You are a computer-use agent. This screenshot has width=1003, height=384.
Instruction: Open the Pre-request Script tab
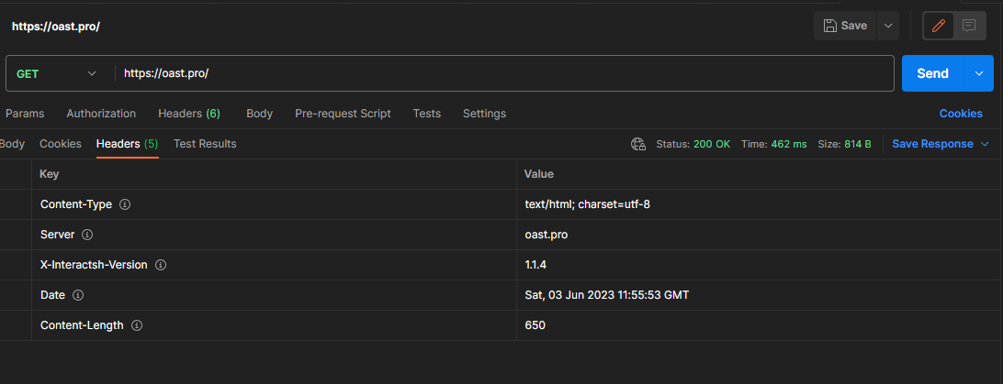(x=343, y=114)
